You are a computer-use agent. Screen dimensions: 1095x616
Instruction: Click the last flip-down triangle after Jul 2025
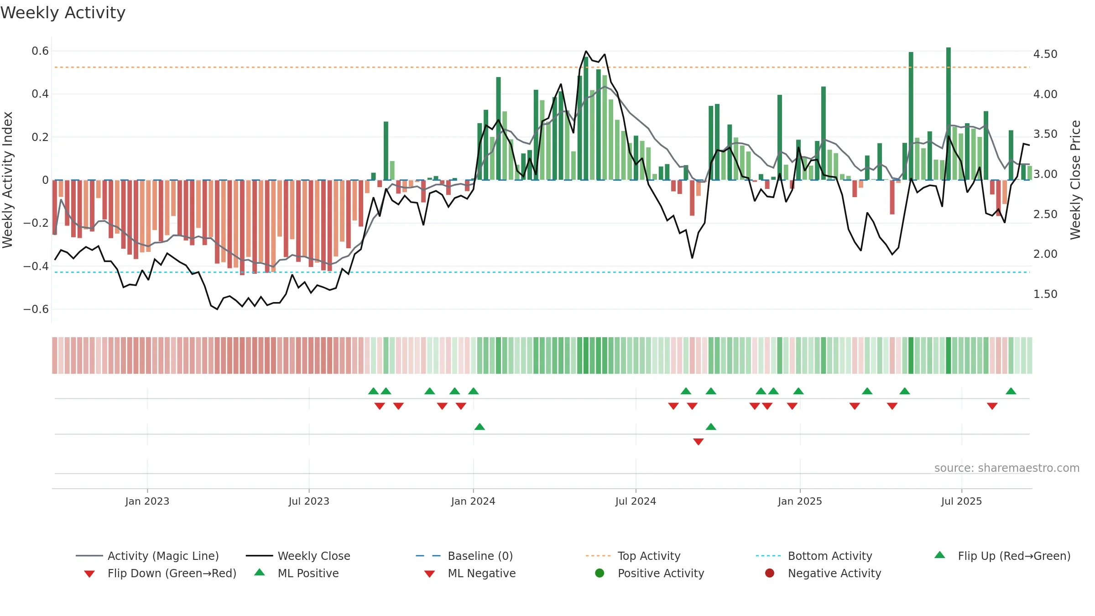tap(992, 406)
